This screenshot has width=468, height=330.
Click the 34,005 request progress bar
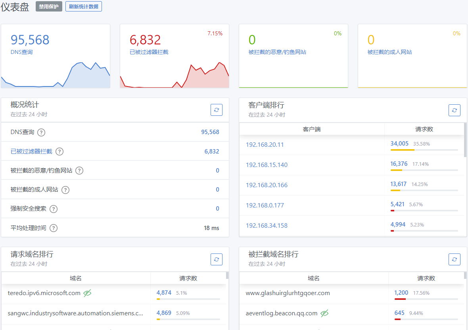click(424, 150)
